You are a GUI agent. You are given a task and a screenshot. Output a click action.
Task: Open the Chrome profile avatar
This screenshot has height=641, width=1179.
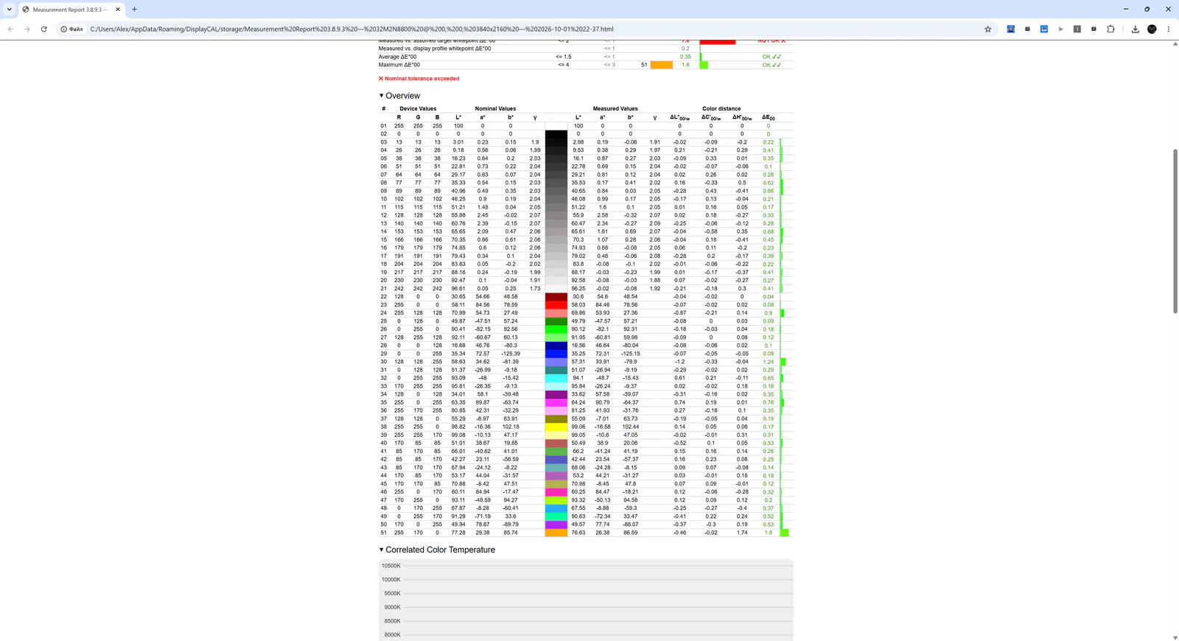(x=1152, y=29)
